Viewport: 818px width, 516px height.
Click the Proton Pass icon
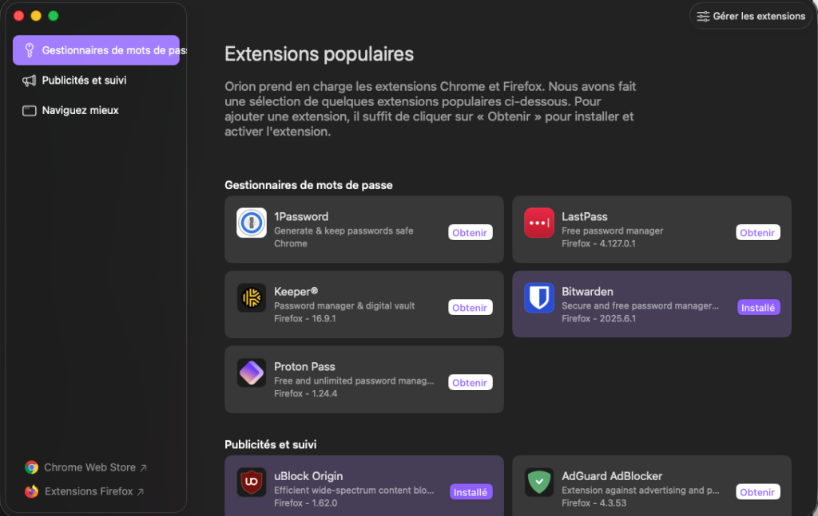click(252, 373)
